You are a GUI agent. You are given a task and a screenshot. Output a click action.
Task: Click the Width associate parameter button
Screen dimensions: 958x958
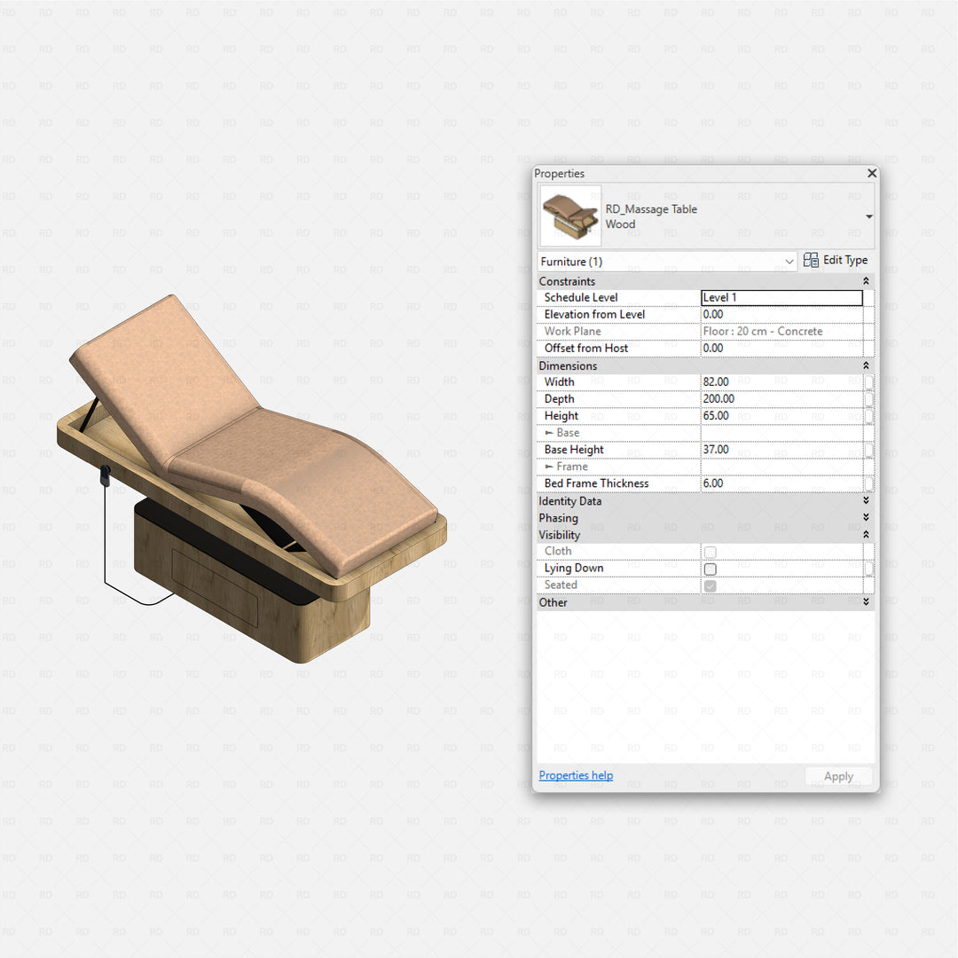pyautogui.click(x=868, y=382)
